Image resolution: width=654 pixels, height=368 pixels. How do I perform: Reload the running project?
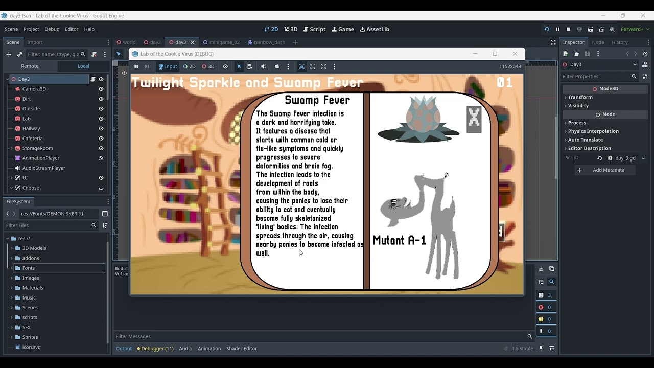[547, 29]
